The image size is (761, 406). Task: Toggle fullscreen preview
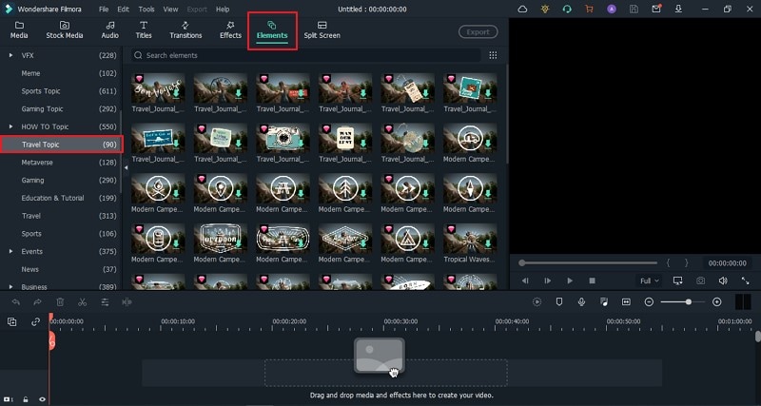745,280
